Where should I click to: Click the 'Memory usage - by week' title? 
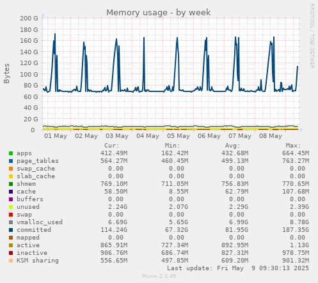[x=159, y=13]
